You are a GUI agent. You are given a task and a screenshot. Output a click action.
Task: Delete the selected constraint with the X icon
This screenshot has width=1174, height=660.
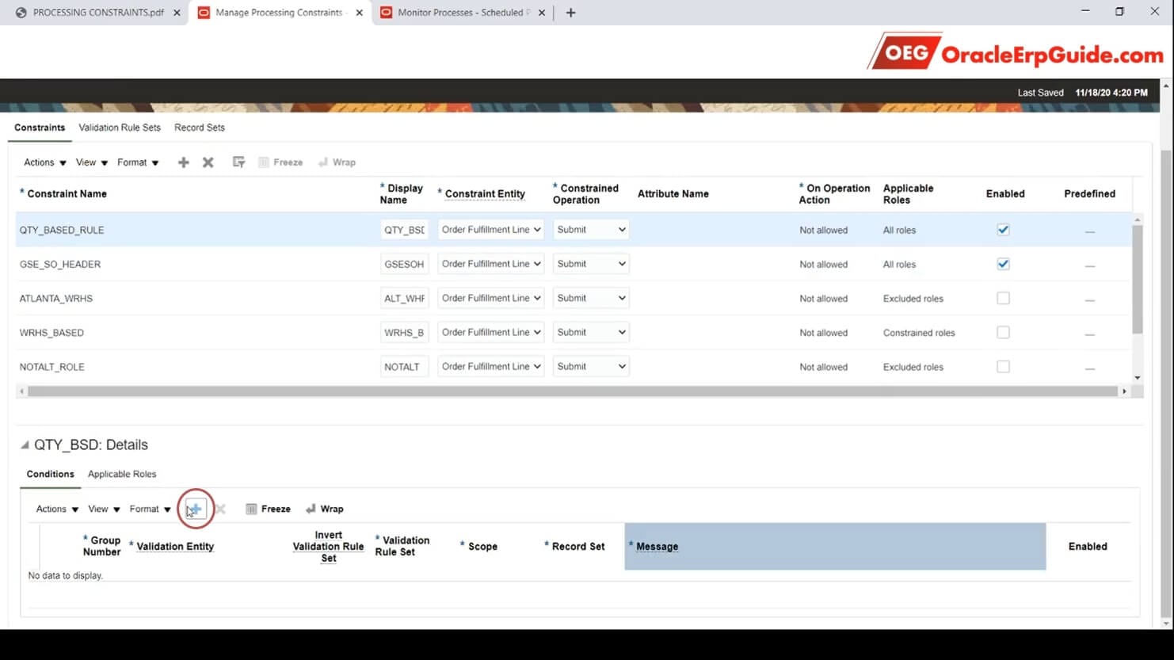208,162
